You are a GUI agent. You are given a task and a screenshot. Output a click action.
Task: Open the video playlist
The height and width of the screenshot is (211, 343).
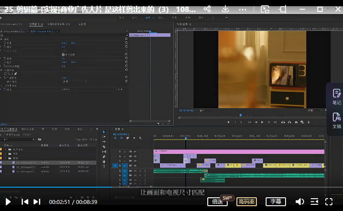[x=314, y=202]
